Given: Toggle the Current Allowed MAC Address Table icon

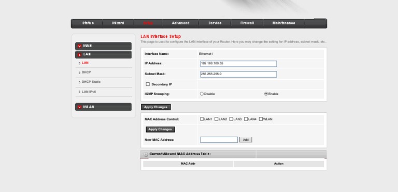Looking at the screenshot, I should (146, 154).
